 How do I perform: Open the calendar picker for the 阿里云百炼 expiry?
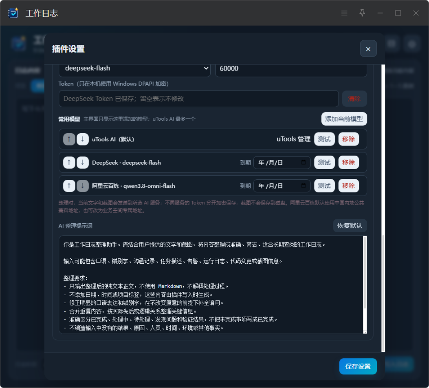click(303, 185)
